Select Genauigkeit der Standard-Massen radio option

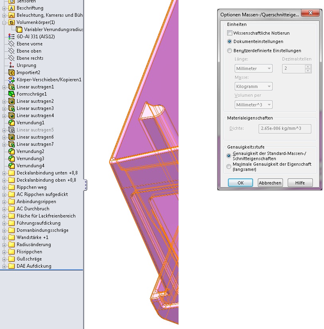pos(229,156)
